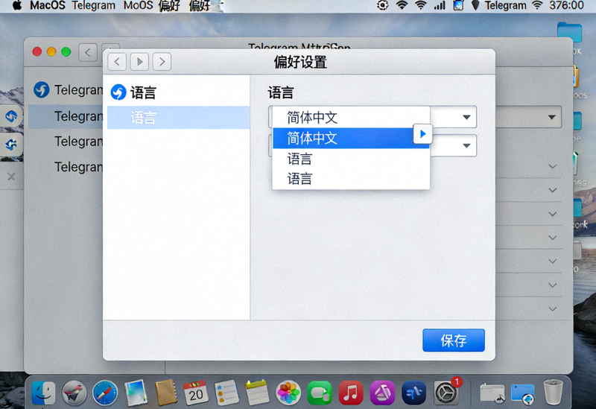Click the red close button of back window
The image size is (596, 409).
pyautogui.click(x=37, y=51)
